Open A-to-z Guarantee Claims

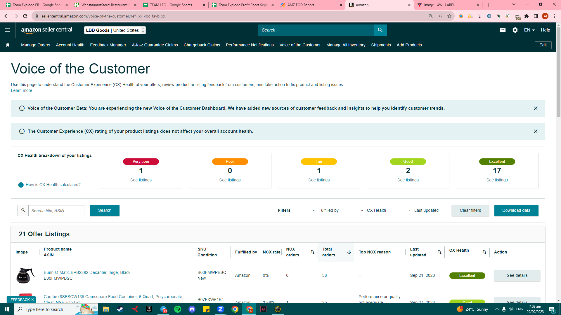(x=155, y=45)
